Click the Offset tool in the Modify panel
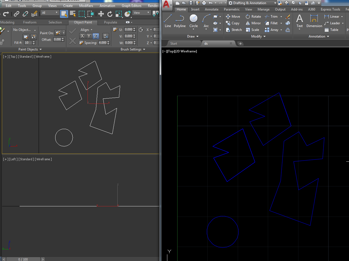Screen dimensions: 349x261 point(288,30)
